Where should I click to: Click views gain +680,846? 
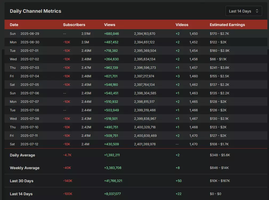tap(112, 33)
